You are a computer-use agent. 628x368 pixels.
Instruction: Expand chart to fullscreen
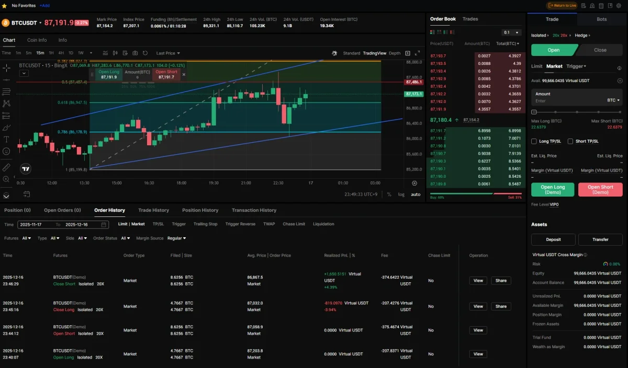click(417, 53)
